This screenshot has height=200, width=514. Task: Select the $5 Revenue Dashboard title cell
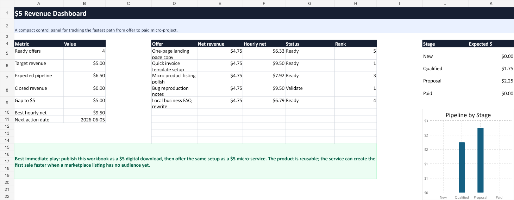pyautogui.click(x=264, y=14)
